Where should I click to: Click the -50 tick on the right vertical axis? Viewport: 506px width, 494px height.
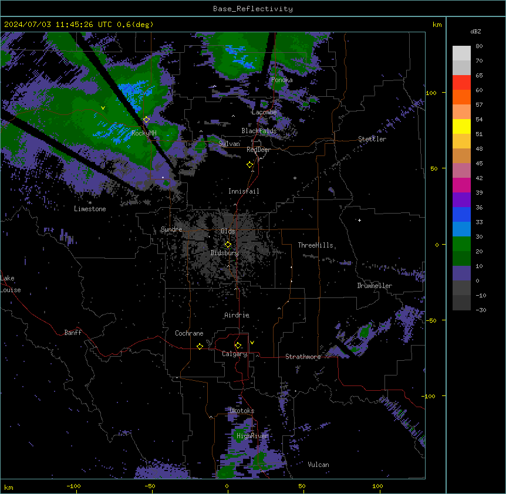[431, 320]
